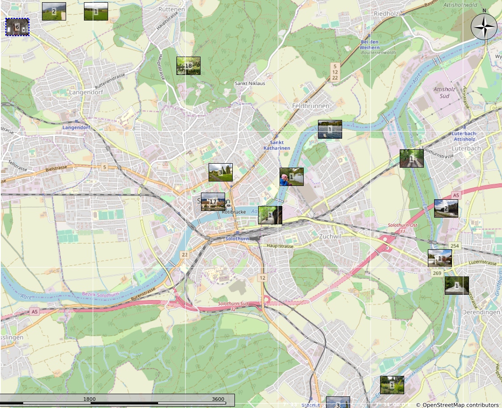Select the swan photo thumbnail near Feldbrunnen
This screenshot has height=408, width=502.
click(330, 129)
